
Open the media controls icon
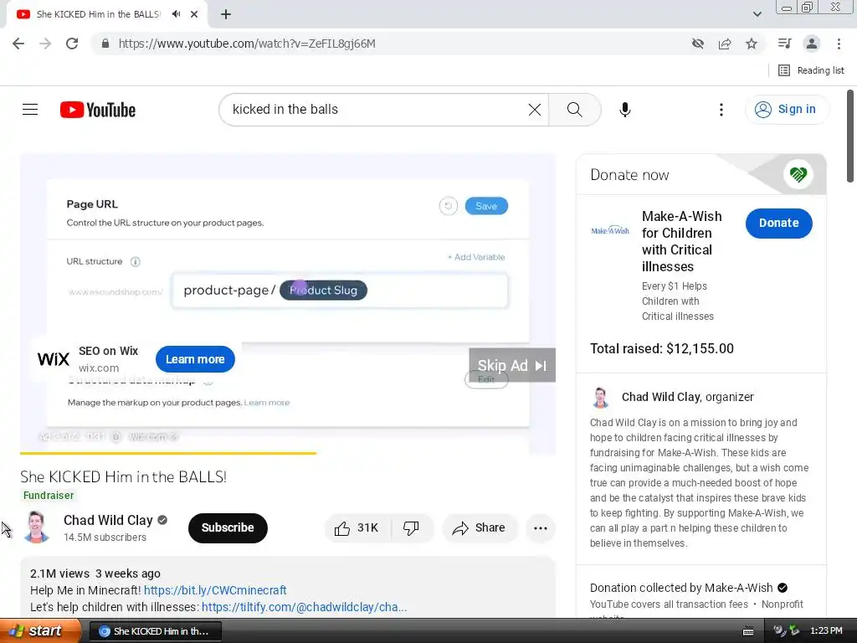784,44
